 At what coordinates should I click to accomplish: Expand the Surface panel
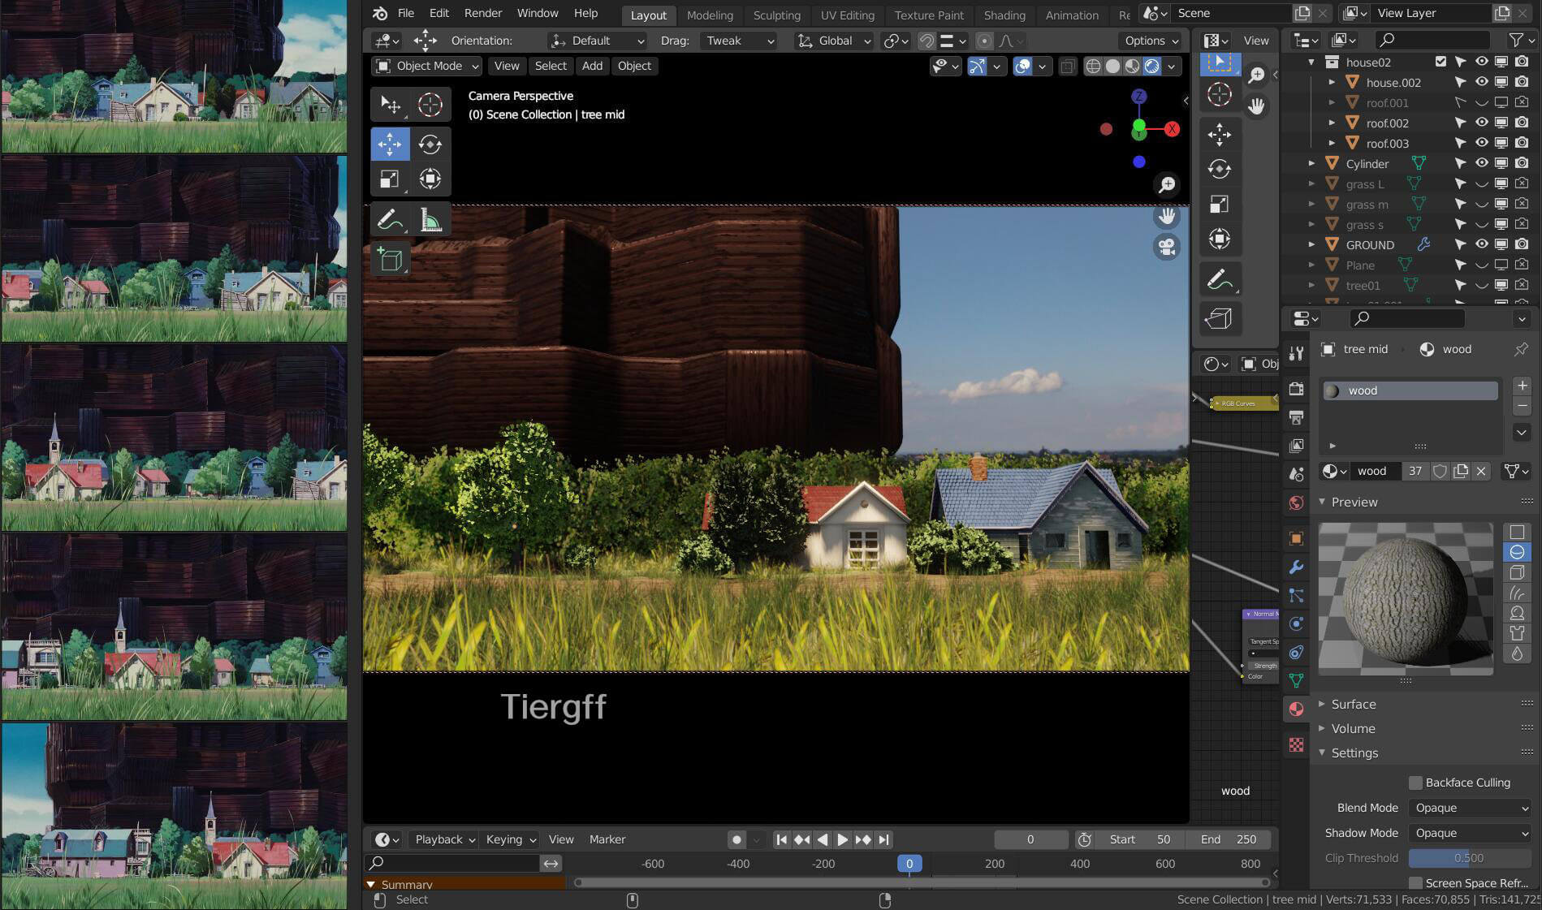coord(1353,704)
